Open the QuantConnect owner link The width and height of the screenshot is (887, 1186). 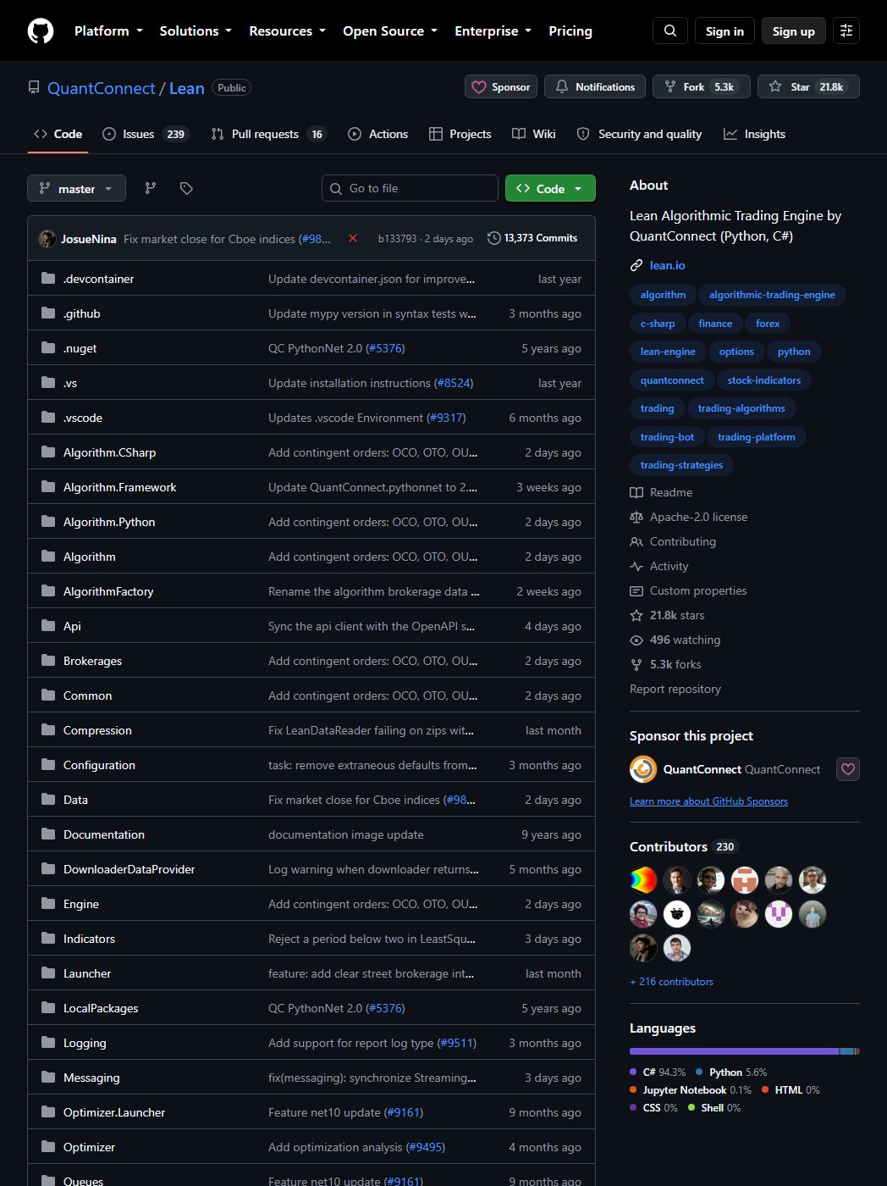pos(102,88)
